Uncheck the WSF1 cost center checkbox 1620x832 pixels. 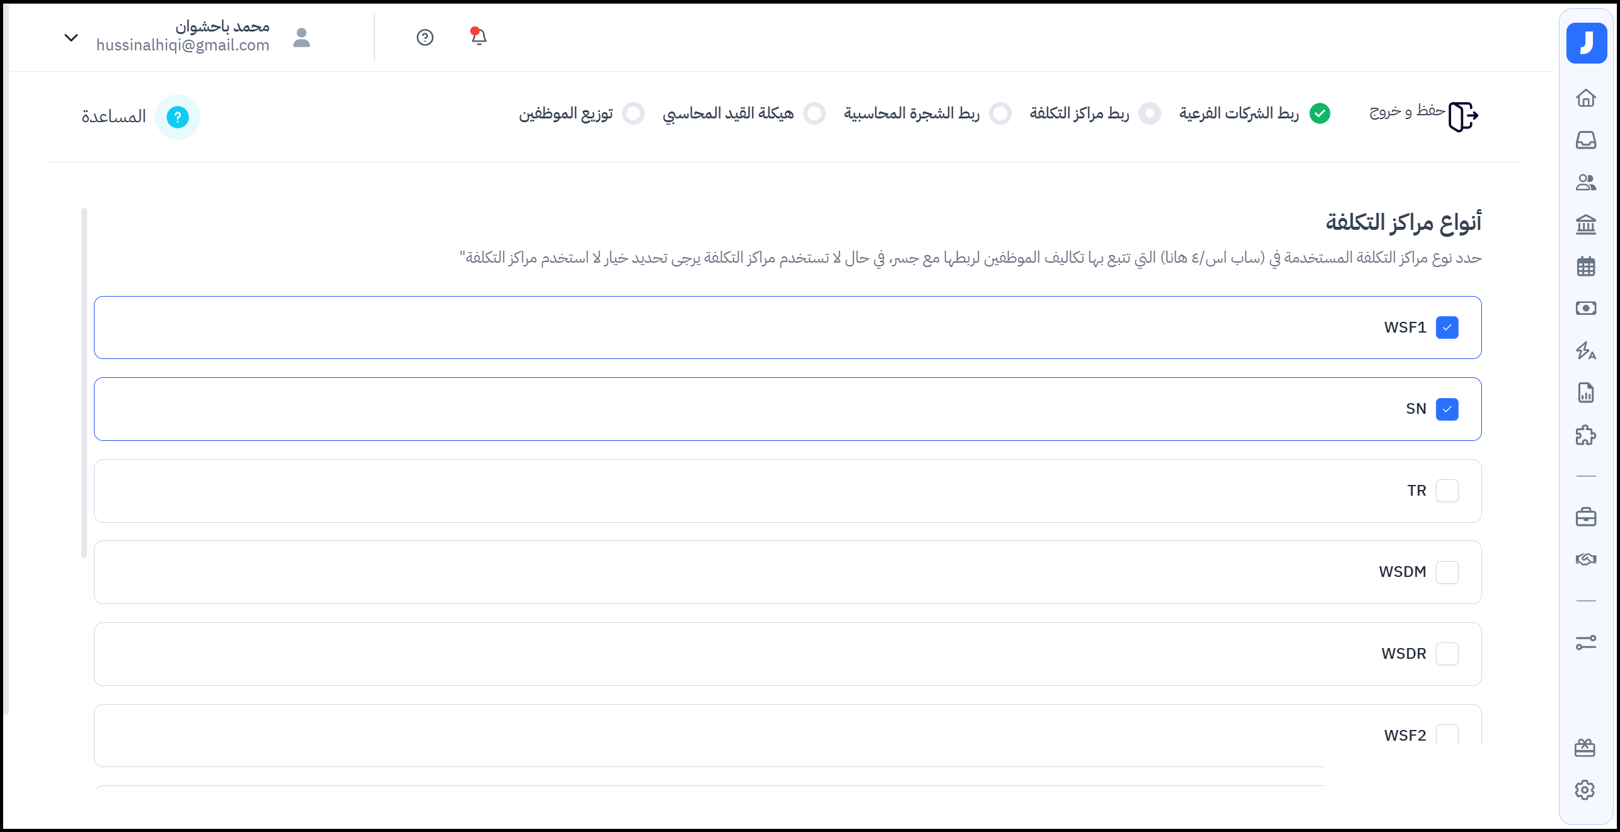coord(1447,328)
